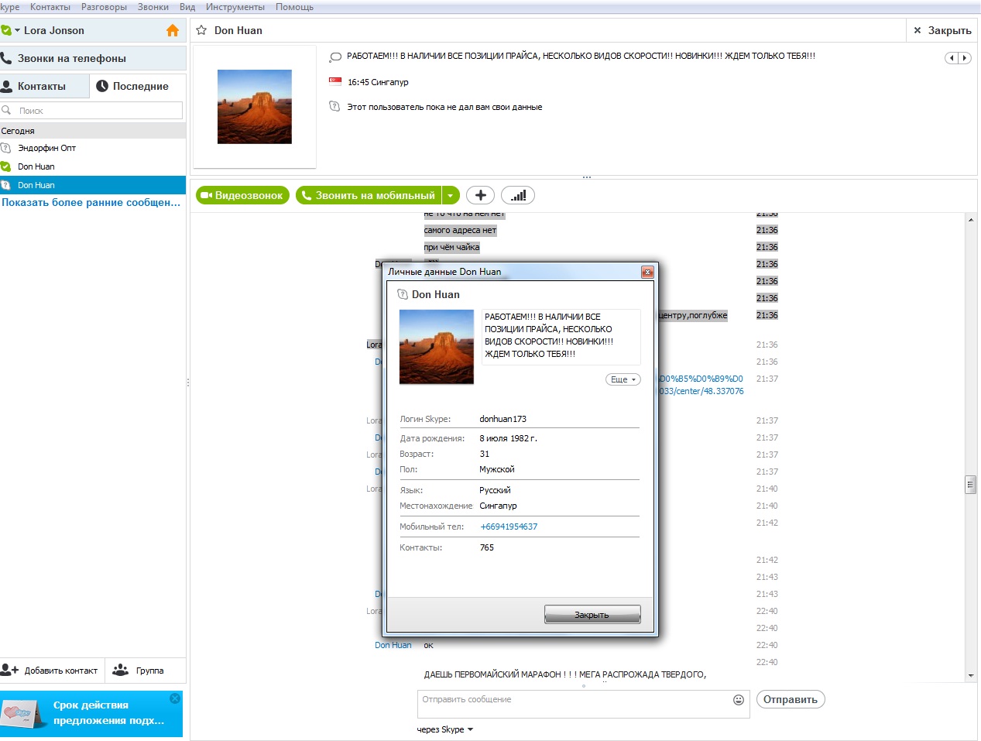Click the previous arrow in header pager
Image resolution: width=981 pixels, height=741 pixels.
[952, 58]
